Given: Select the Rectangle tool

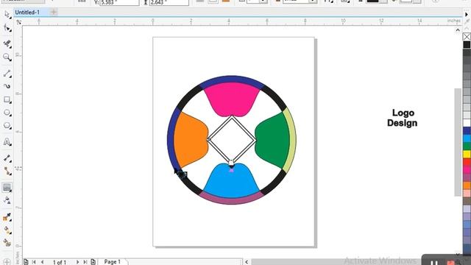Looking at the screenshot, I should (x=7, y=100).
